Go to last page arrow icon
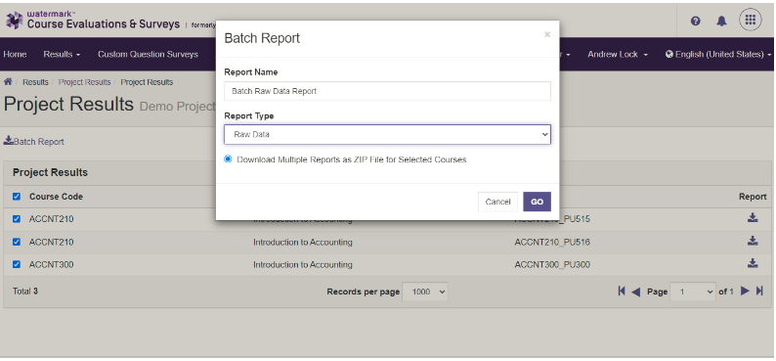The height and width of the screenshot is (361, 776). (x=759, y=292)
